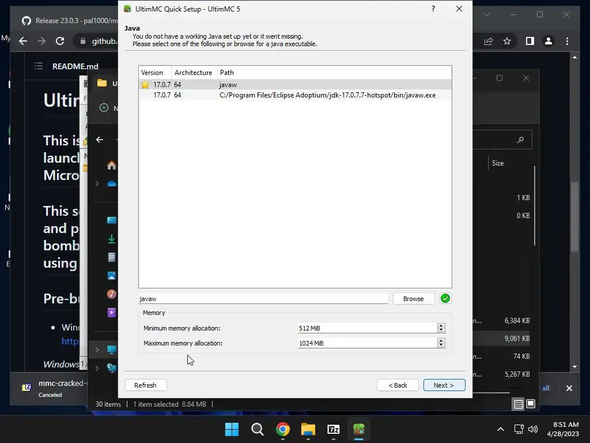Open Windows taskbar search
Viewport: 590px width, 443px height.
258,429
